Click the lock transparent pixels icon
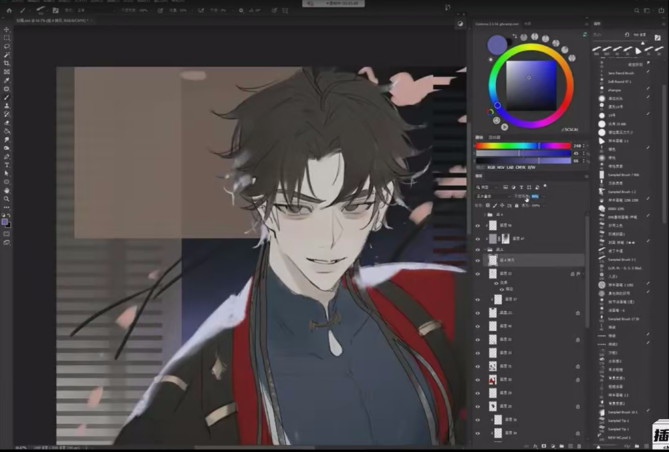 coord(487,206)
